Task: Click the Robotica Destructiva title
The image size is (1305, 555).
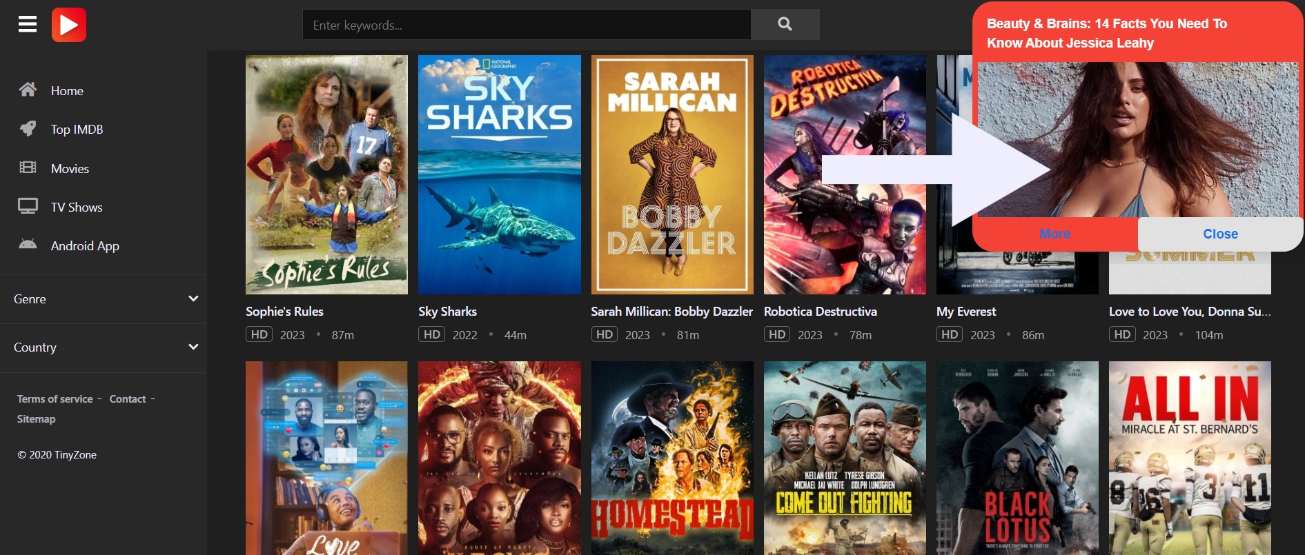Action: pyautogui.click(x=821, y=312)
